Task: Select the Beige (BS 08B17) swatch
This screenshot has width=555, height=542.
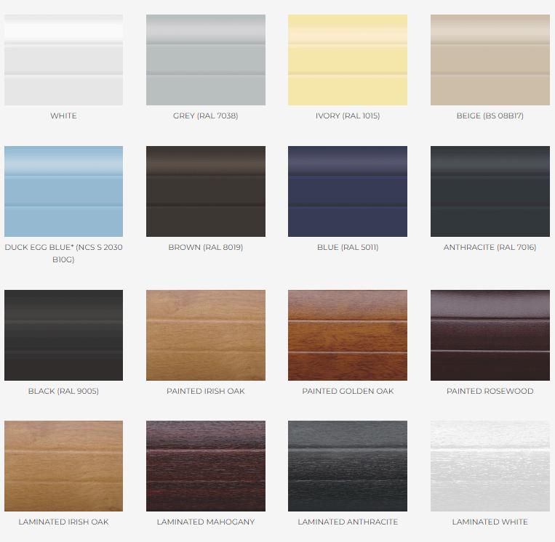Action: click(x=490, y=60)
